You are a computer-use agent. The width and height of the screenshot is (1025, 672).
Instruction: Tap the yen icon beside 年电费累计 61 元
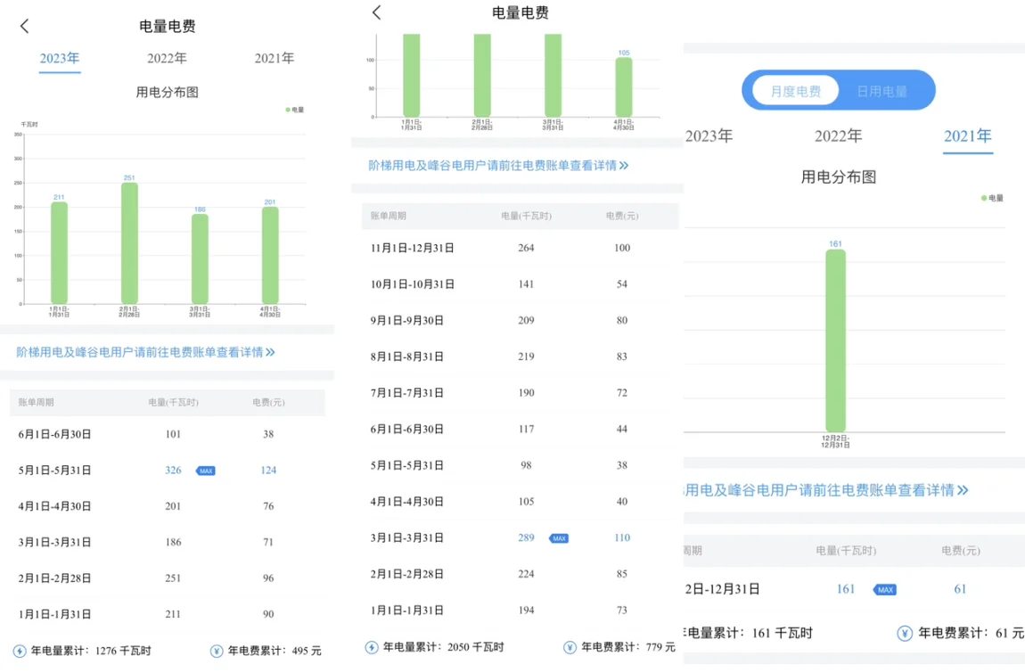tap(905, 634)
